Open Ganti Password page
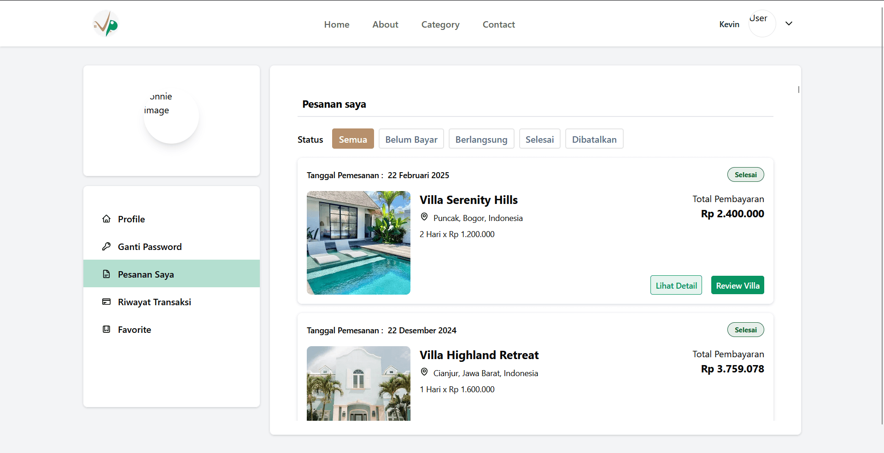Viewport: 884px width, 453px height. point(171,247)
